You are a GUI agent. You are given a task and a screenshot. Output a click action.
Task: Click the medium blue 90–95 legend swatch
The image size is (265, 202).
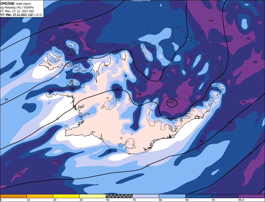coord(198,196)
